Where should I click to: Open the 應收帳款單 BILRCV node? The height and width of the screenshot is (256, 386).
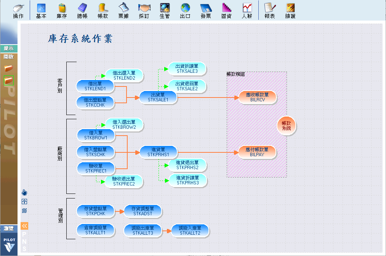click(x=257, y=97)
